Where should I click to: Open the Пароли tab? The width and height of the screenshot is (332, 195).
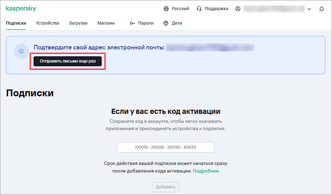pyautogui.click(x=146, y=23)
